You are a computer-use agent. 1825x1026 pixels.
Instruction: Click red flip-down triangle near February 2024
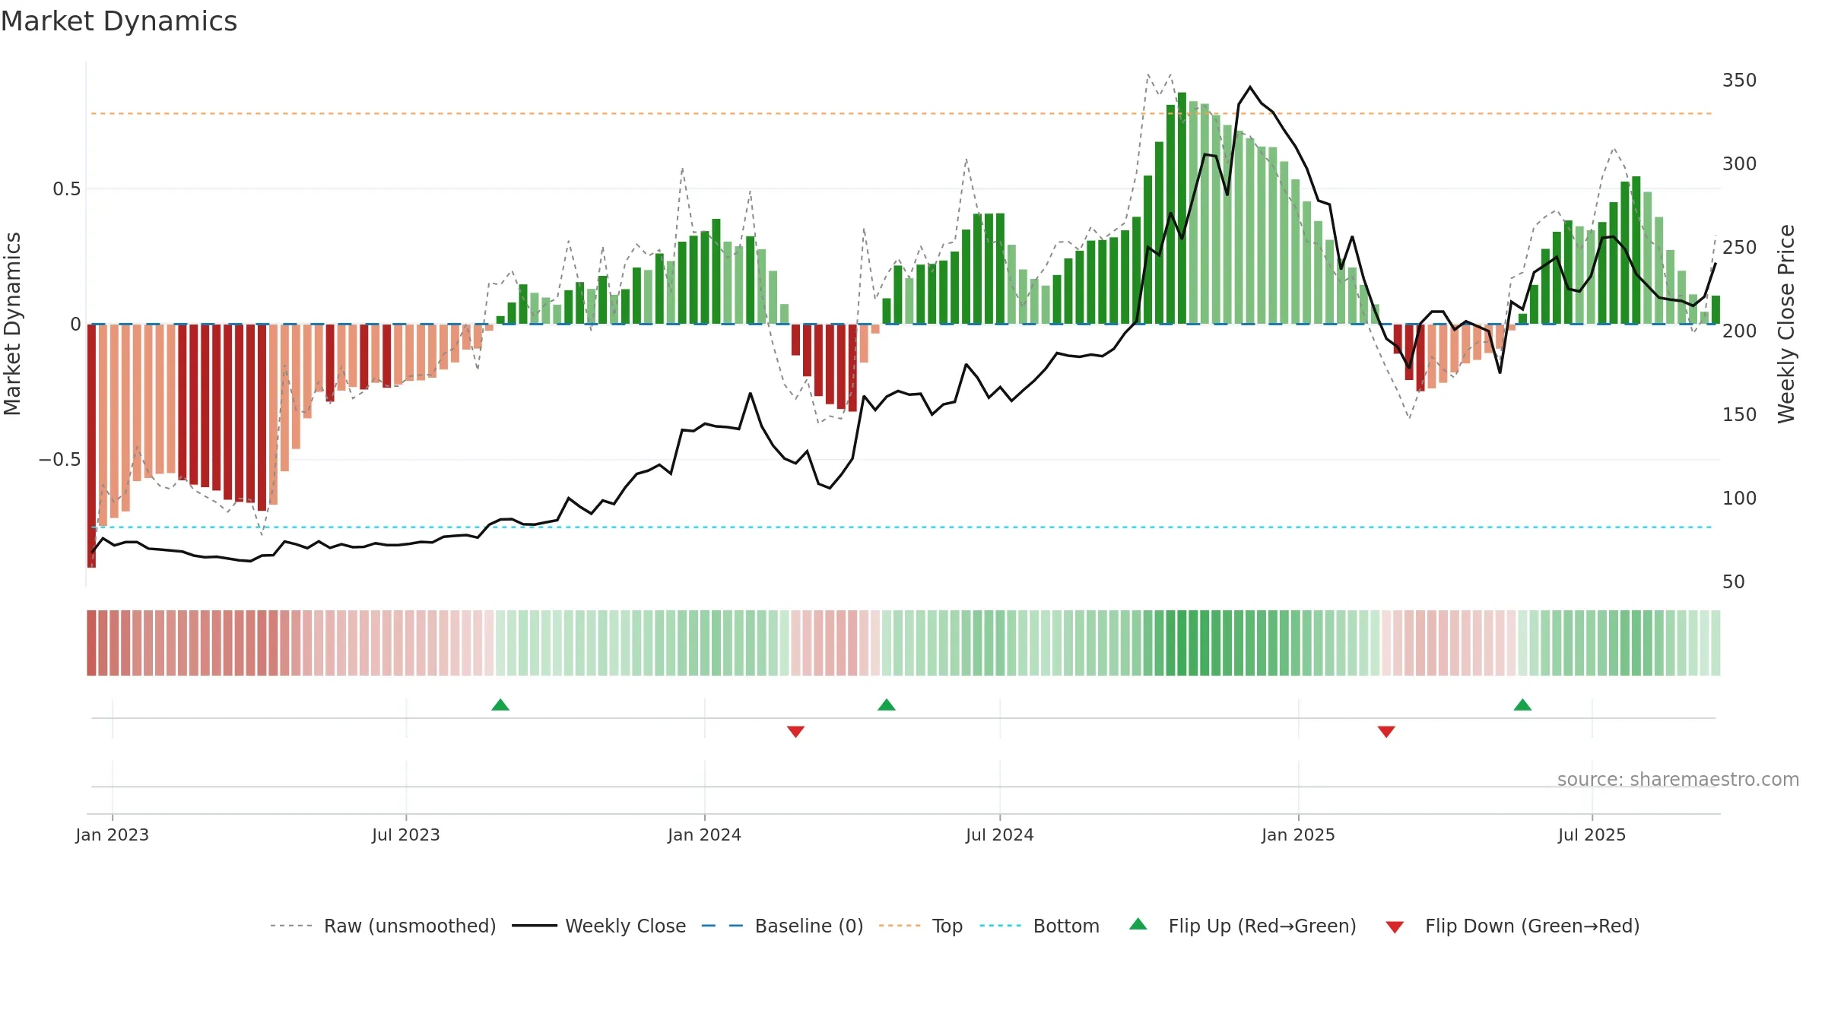[x=795, y=731]
